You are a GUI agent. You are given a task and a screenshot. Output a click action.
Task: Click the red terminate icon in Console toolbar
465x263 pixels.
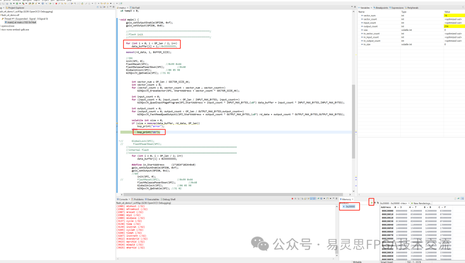292,199
